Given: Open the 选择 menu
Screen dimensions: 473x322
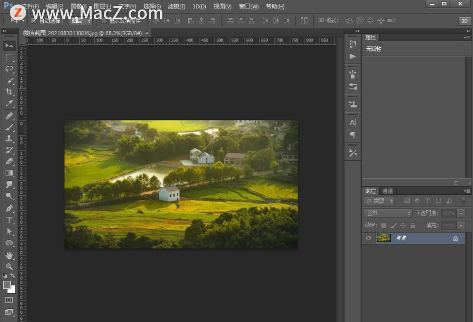Looking at the screenshot, I should pos(152,6).
